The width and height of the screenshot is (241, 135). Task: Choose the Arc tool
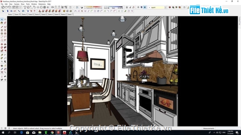click(2, 37)
